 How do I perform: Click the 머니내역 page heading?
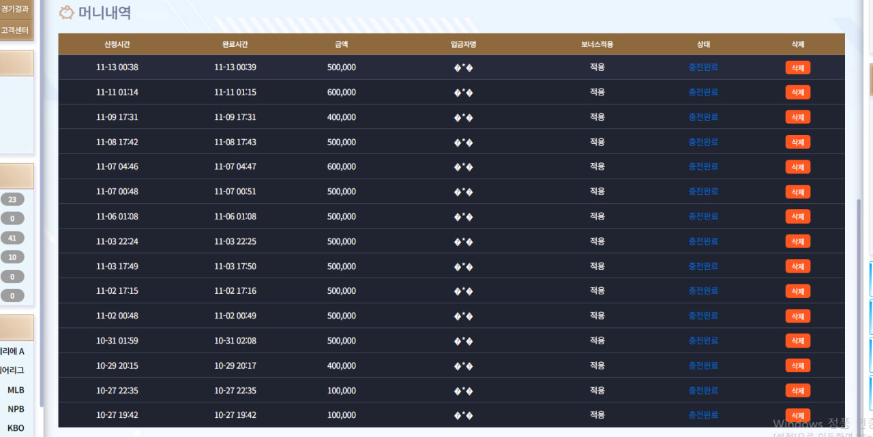[x=105, y=12]
